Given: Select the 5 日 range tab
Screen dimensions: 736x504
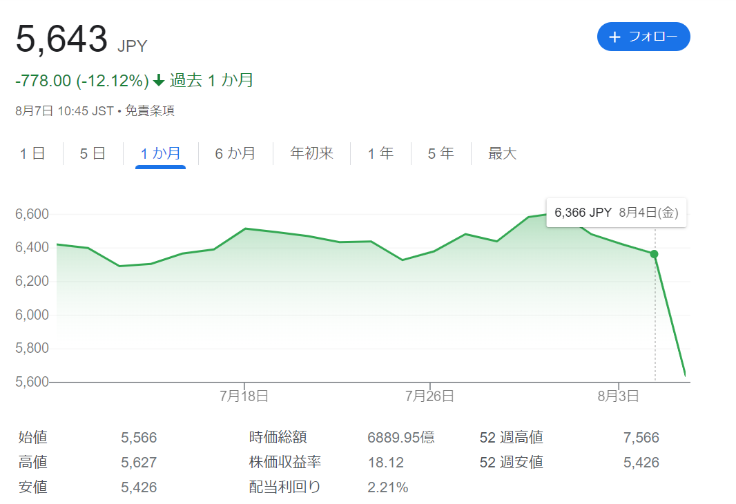Looking at the screenshot, I should coord(93,153).
